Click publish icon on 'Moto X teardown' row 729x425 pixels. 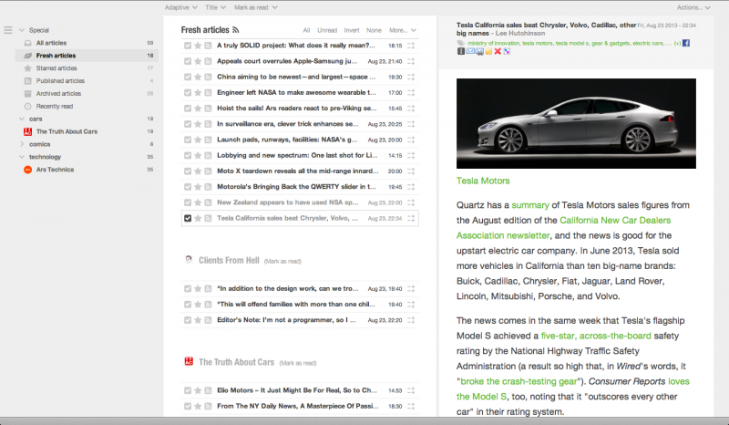coord(208,171)
